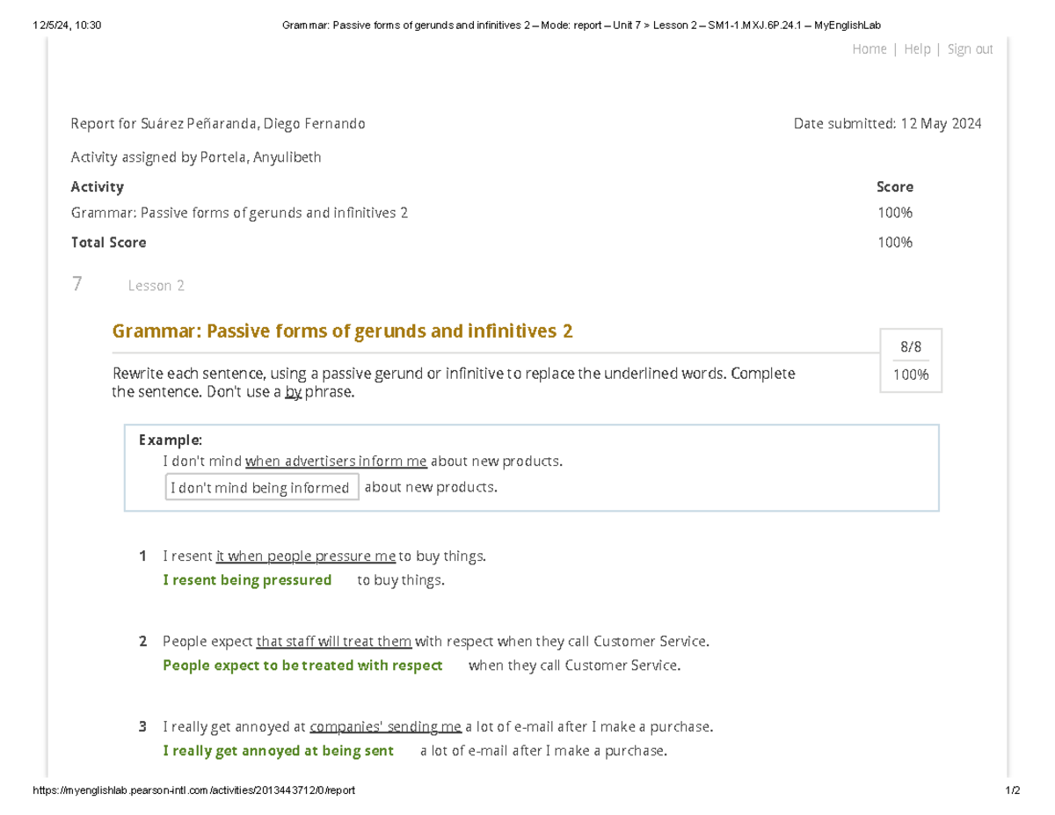The image size is (1055, 815).
Task: Click underlined "companies' sending me" phrase
Action: [386, 727]
